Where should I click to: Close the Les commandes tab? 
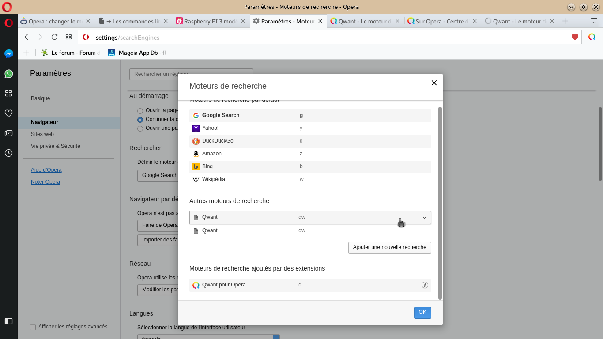coord(166,21)
